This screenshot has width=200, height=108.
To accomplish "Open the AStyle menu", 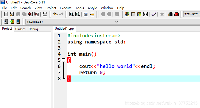I will (x=92, y=8).
